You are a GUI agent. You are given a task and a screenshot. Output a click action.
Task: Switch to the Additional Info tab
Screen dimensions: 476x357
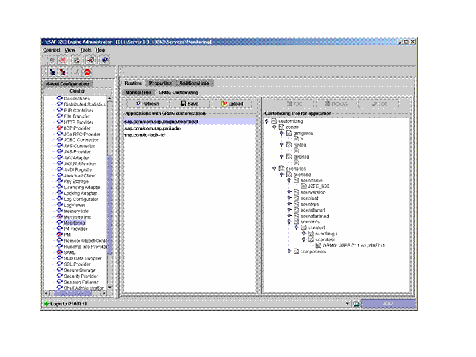(x=194, y=83)
